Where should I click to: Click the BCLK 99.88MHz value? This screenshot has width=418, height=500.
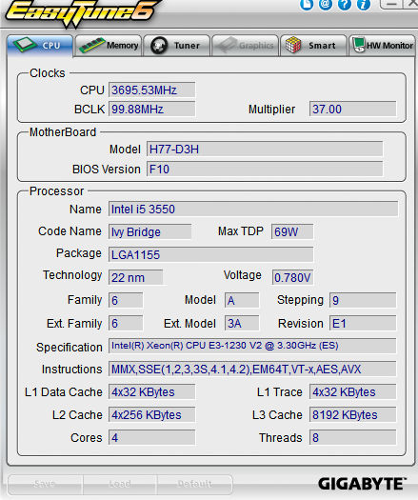pos(151,110)
